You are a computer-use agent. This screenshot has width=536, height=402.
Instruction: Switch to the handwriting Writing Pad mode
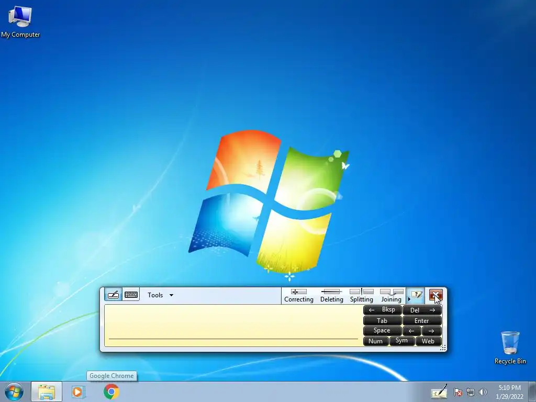(x=113, y=295)
